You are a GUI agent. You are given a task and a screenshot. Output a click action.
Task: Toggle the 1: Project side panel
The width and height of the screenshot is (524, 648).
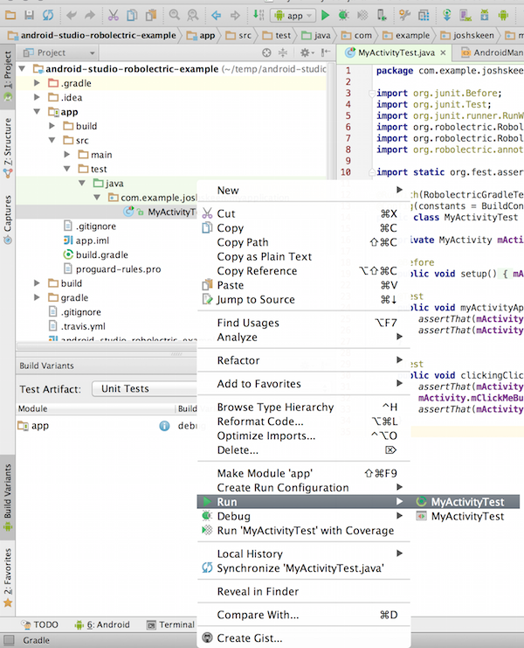pos(8,75)
